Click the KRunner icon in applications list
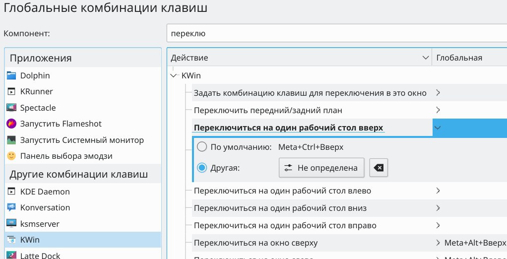Viewport: 507px width, 259px height. pyautogui.click(x=11, y=91)
